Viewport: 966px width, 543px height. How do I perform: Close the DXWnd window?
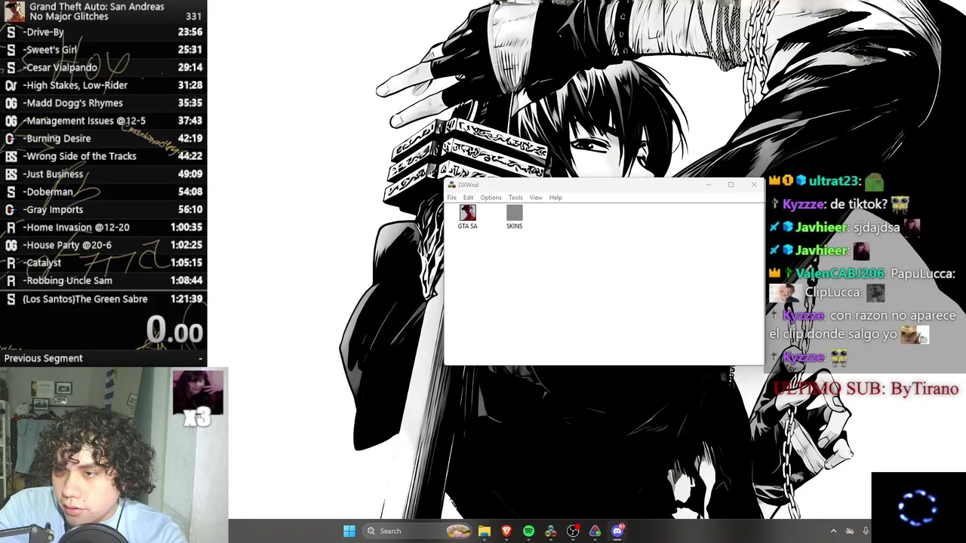click(x=753, y=185)
